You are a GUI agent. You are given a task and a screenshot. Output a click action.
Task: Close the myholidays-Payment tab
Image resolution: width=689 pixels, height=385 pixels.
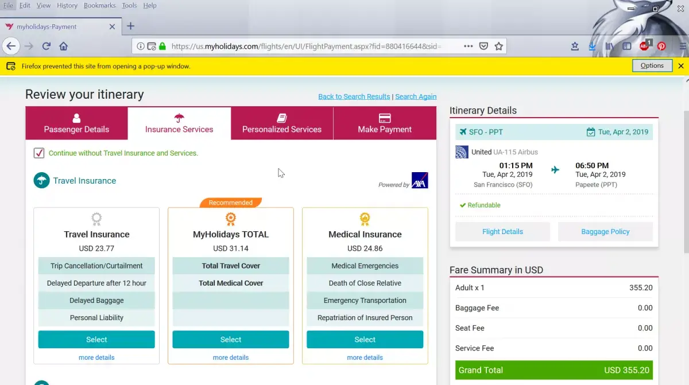(x=112, y=26)
